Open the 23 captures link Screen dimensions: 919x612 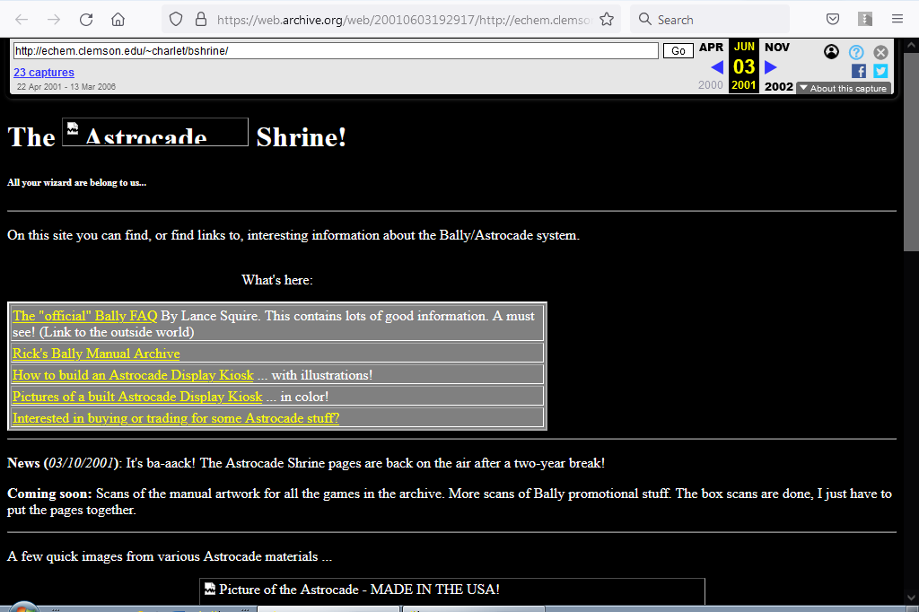pos(44,72)
